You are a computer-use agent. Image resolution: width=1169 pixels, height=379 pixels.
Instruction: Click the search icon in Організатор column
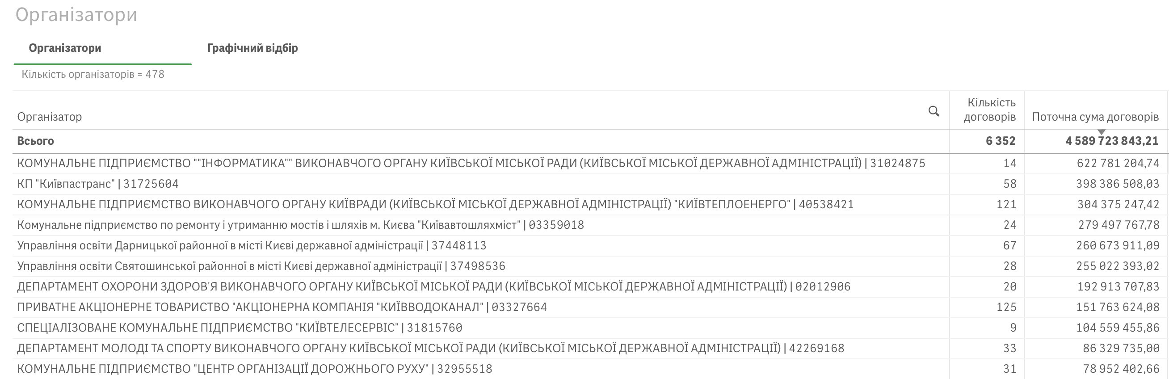click(x=934, y=111)
